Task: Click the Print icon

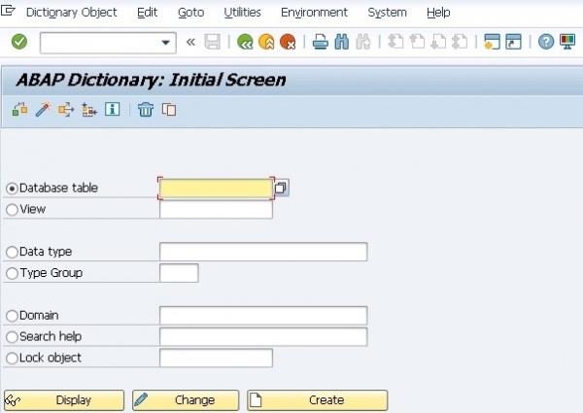Action: (320, 42)
